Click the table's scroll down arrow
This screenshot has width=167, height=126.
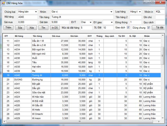coord(163,118)
